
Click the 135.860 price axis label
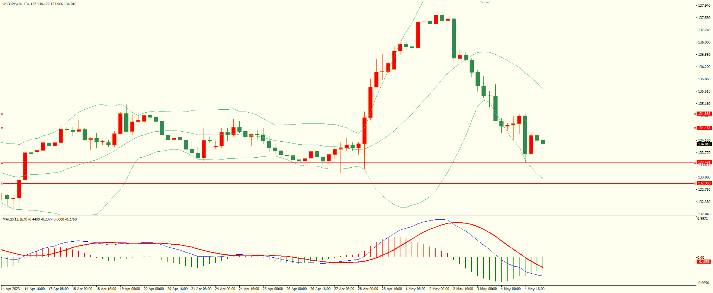[x=704, y=79]
